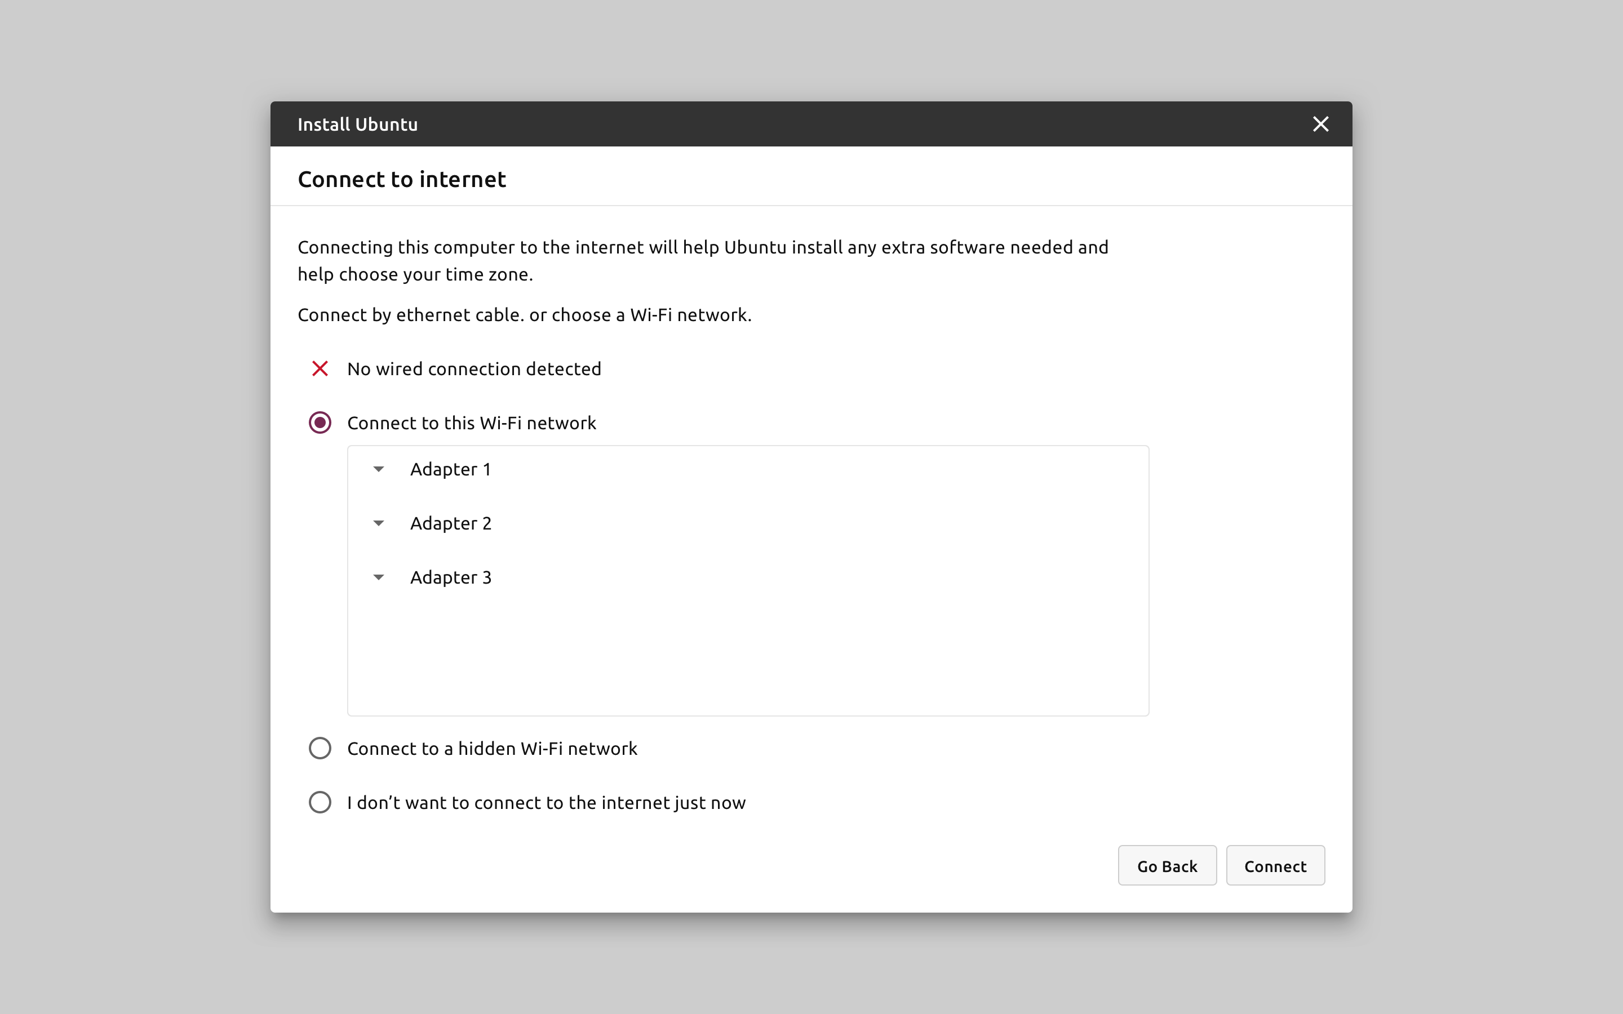This screenshot has width=1623, height=1014.
Task: Select the Adapter 2 row label
Action: [451, 523]
